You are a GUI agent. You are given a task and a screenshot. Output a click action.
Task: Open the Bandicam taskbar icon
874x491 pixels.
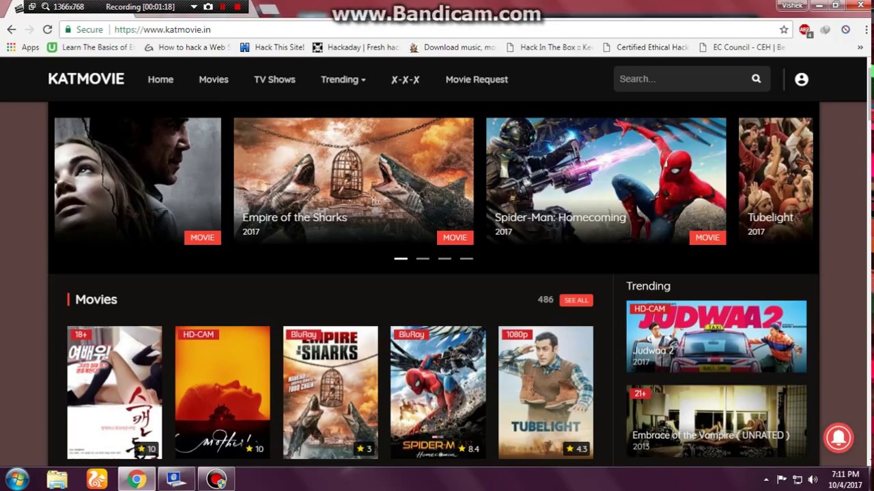click(x=216, y=479)
